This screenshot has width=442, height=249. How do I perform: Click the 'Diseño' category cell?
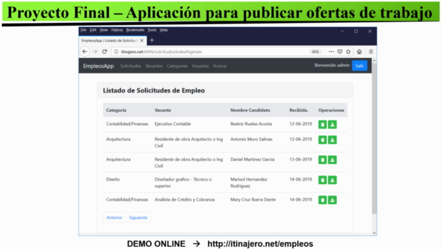[x=113, y=179]
